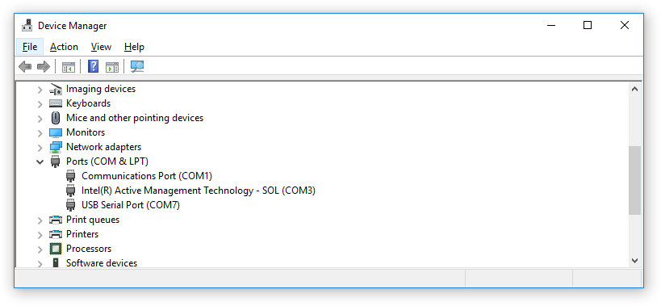This screenshot has width=661, height=306.
Task: Select USB Serial Port (COM7)
Action: pos(131,205)
